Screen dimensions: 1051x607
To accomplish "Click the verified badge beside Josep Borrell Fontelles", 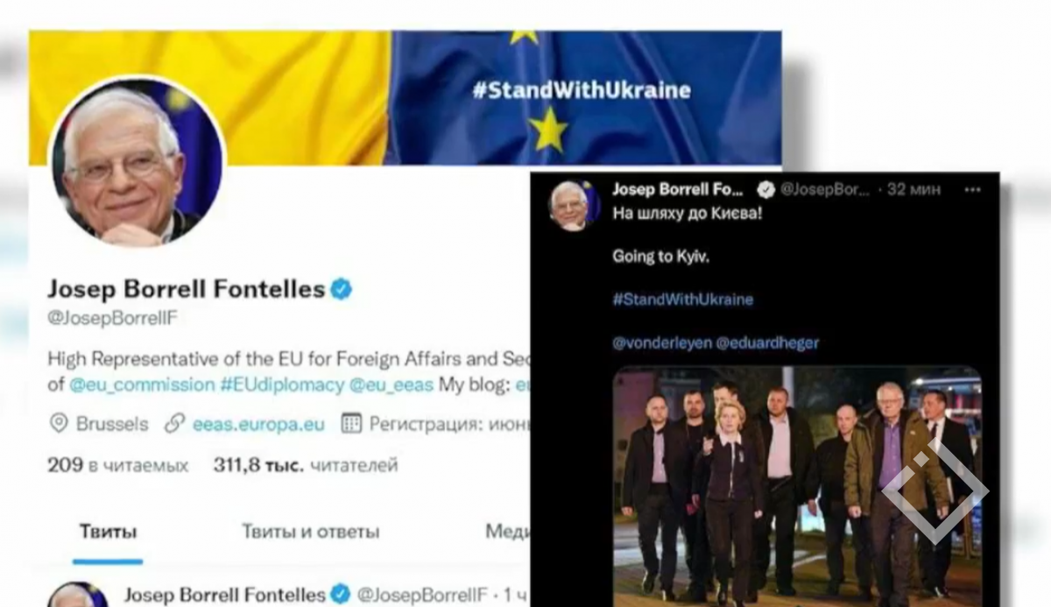I will pos(341,290).
